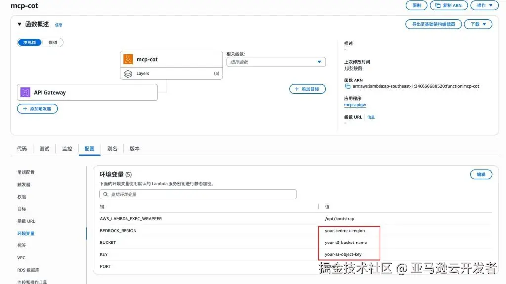Click the BUCKET key

108,243
